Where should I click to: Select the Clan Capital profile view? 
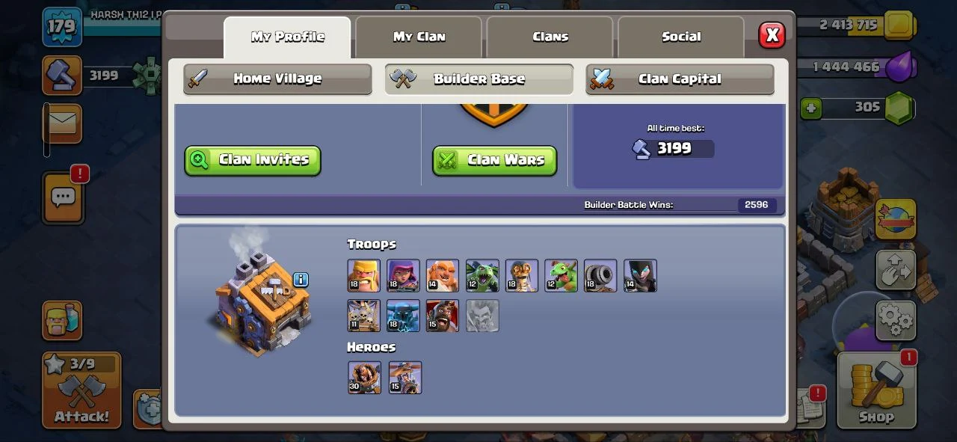click(680, 79)
